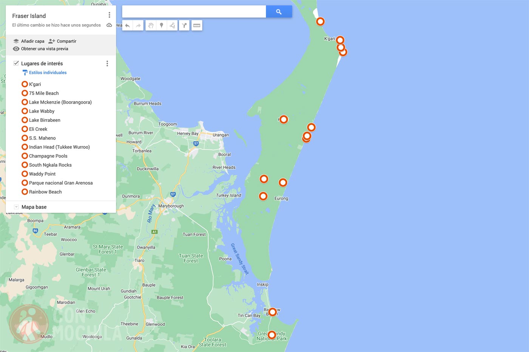529x352 pixels.
Task: Click inside the map search field
Action: (x=193, y=11)
